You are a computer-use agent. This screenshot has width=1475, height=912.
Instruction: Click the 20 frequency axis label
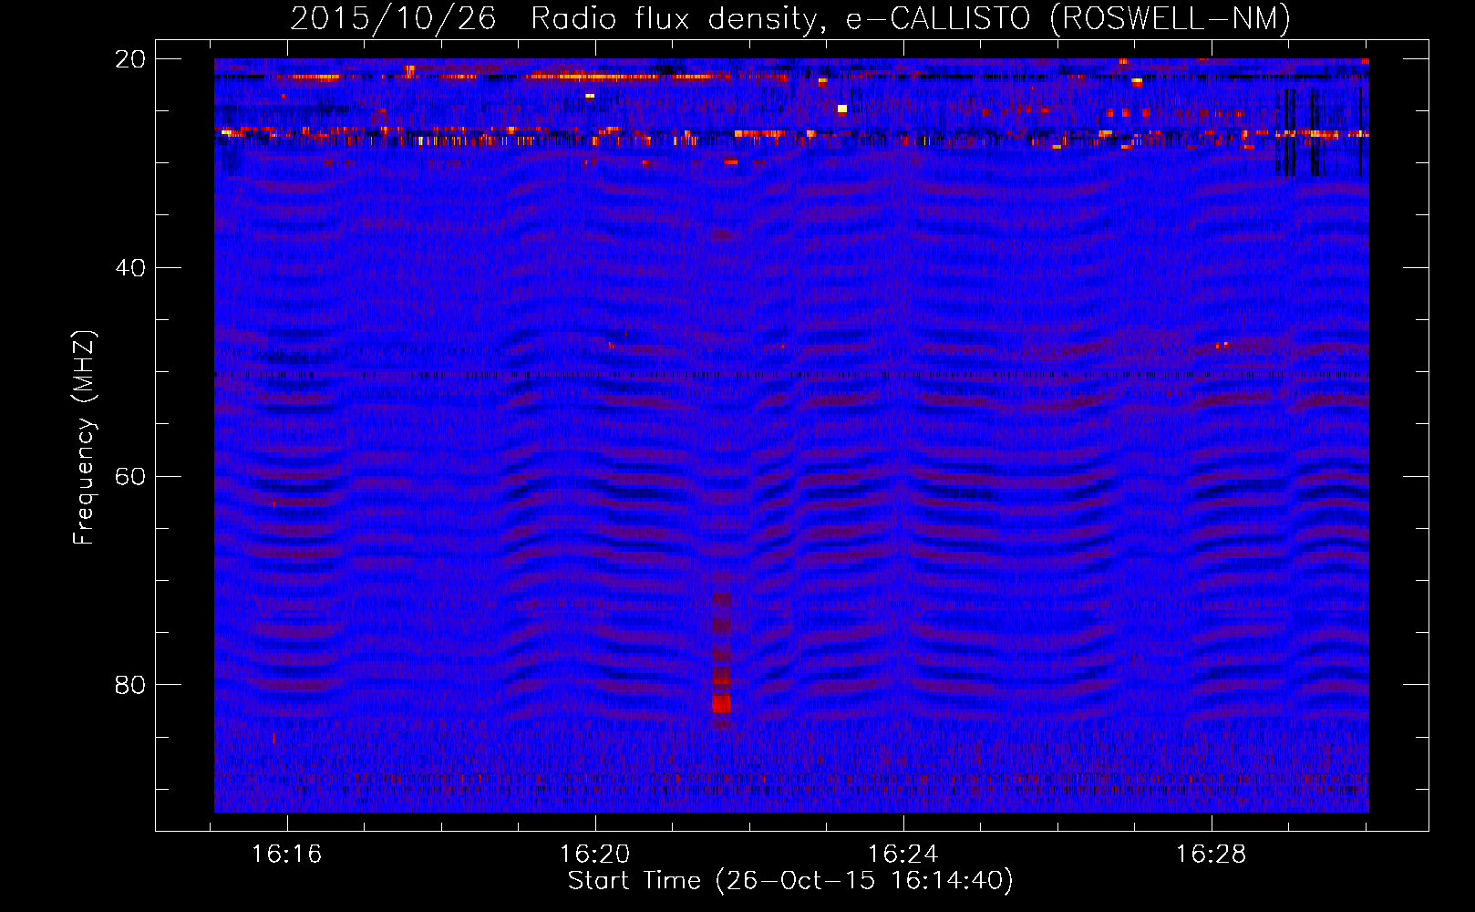coord(129,59)
